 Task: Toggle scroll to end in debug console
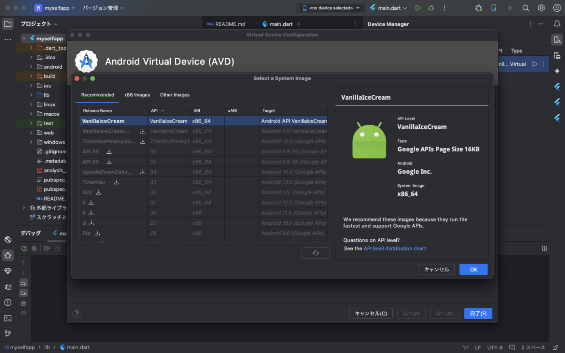(23, 293)
